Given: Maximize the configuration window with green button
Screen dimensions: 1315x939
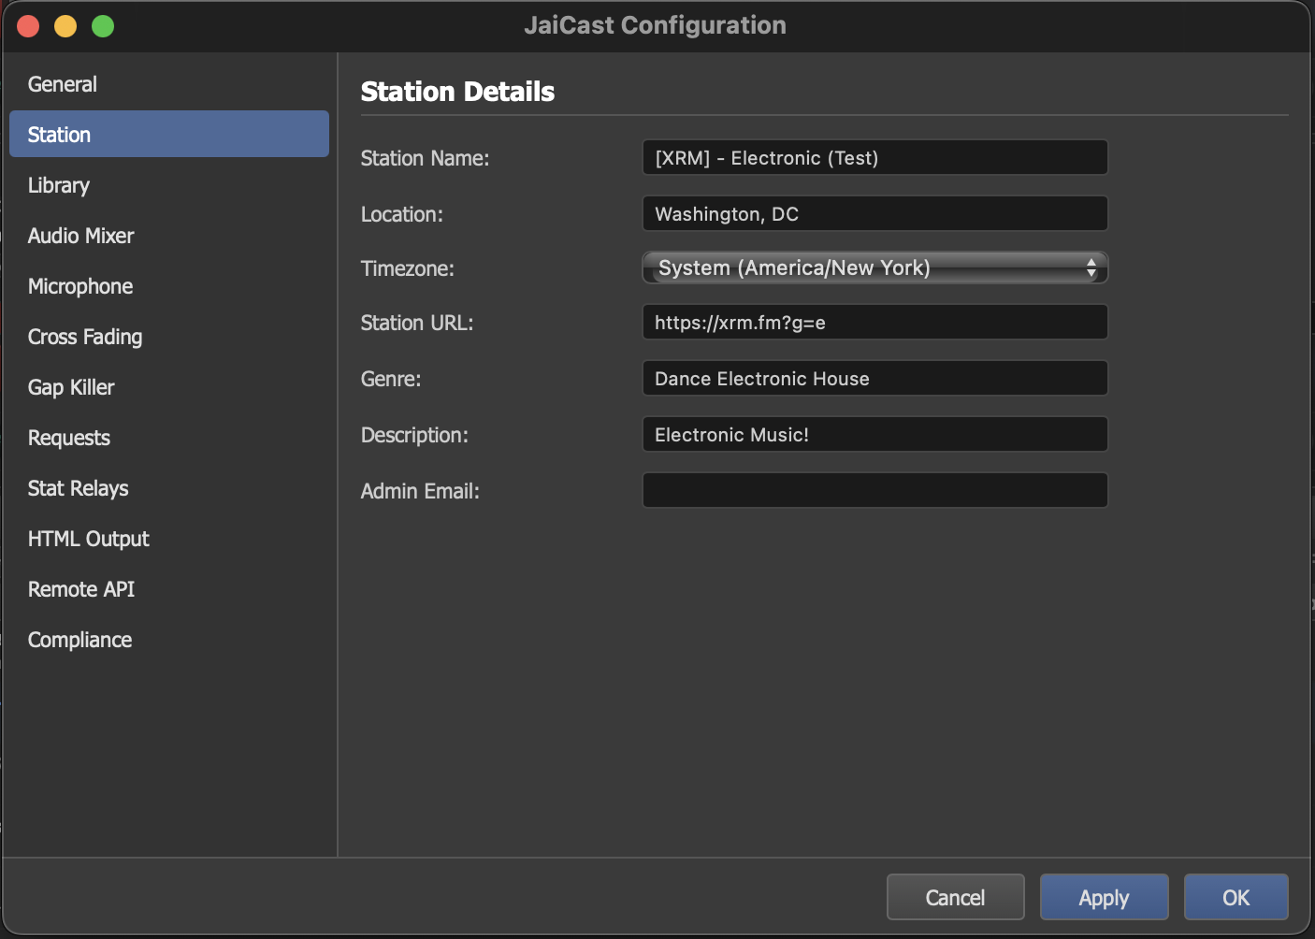Looking at the screenshot, I should pos(103,26).
